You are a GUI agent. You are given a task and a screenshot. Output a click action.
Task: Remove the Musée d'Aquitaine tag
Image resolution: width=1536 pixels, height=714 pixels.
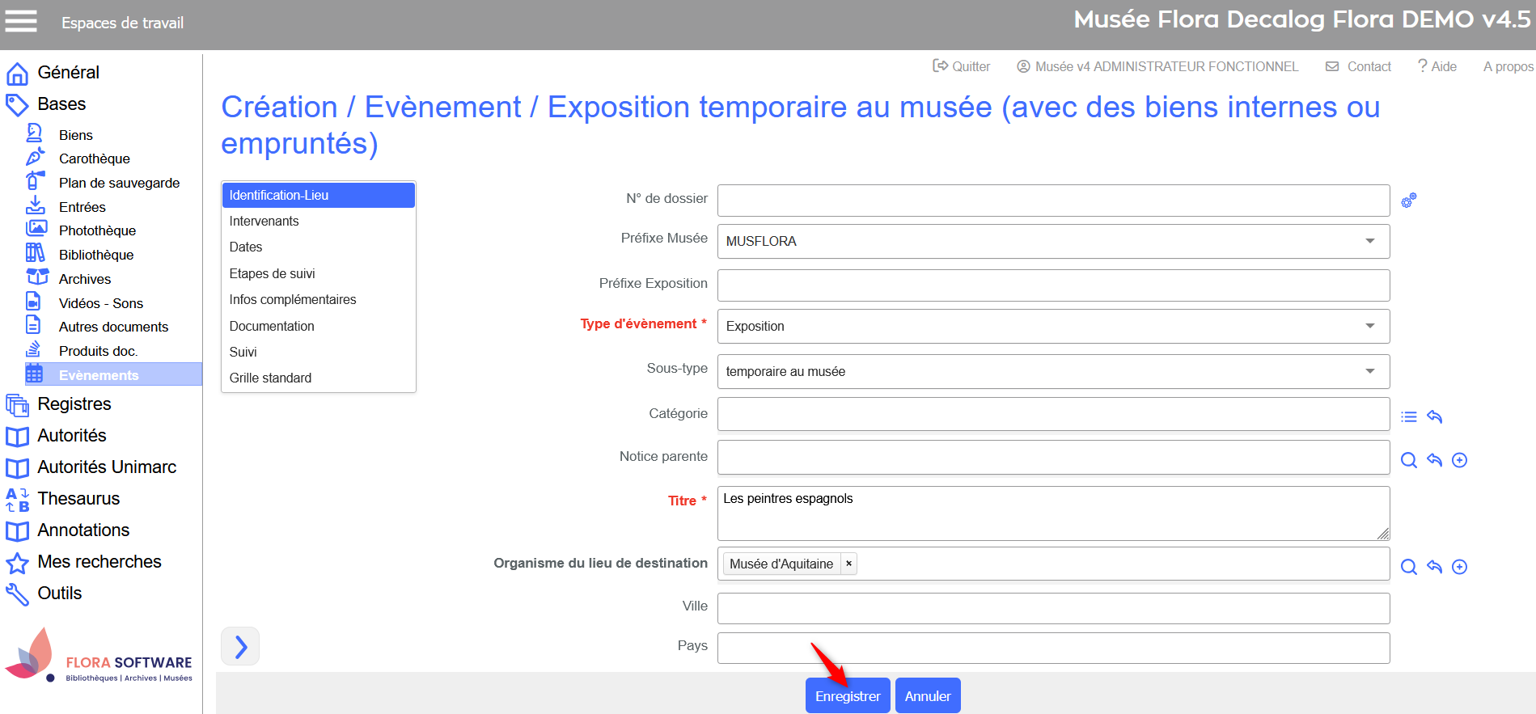848,564
